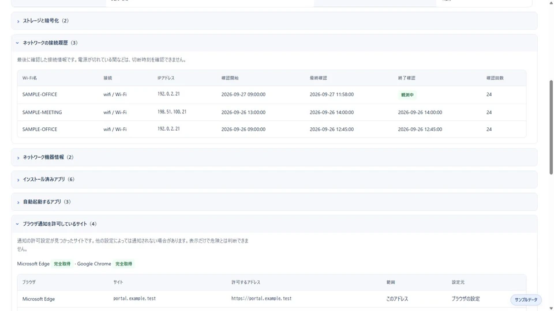This screenshot has height=311, width=554.
Task: Click 終了確認 value 2026-09-26 12:45:00
Action: 420,130
